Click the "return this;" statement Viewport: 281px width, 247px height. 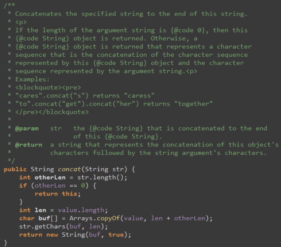[58, 194]
